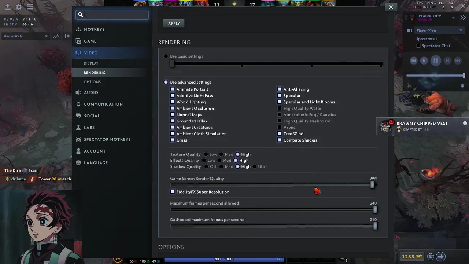Image resolution: width=469 pixels, height=264 pixels.
Task: Open the Video settings section
Action: pos(112,53)
